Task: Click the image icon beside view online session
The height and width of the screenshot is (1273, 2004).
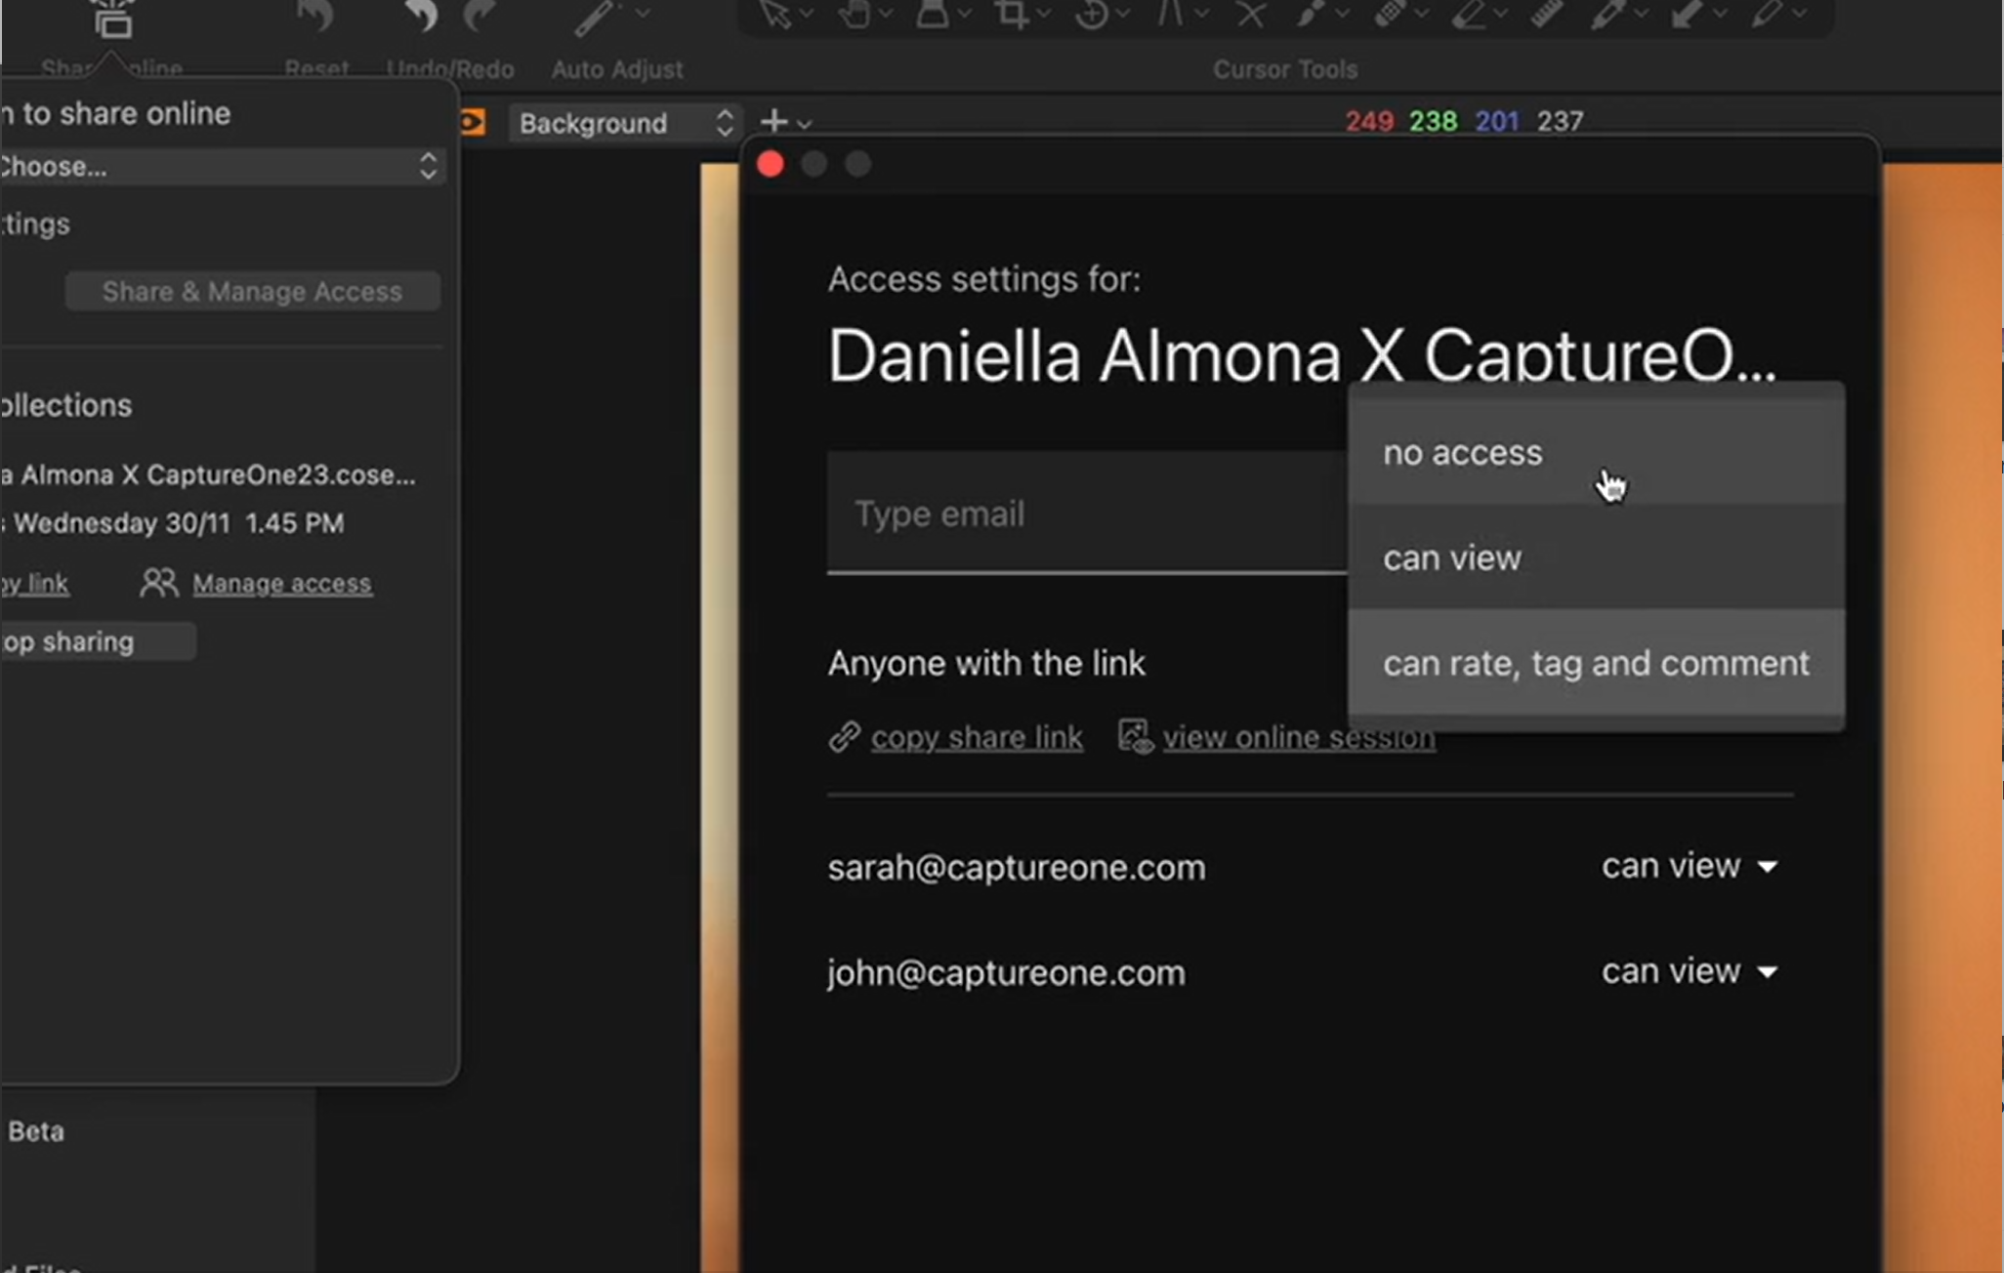Action: tap(1135, 737)
